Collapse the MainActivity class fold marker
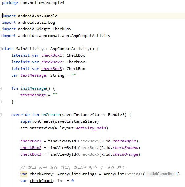 [1, 49]
